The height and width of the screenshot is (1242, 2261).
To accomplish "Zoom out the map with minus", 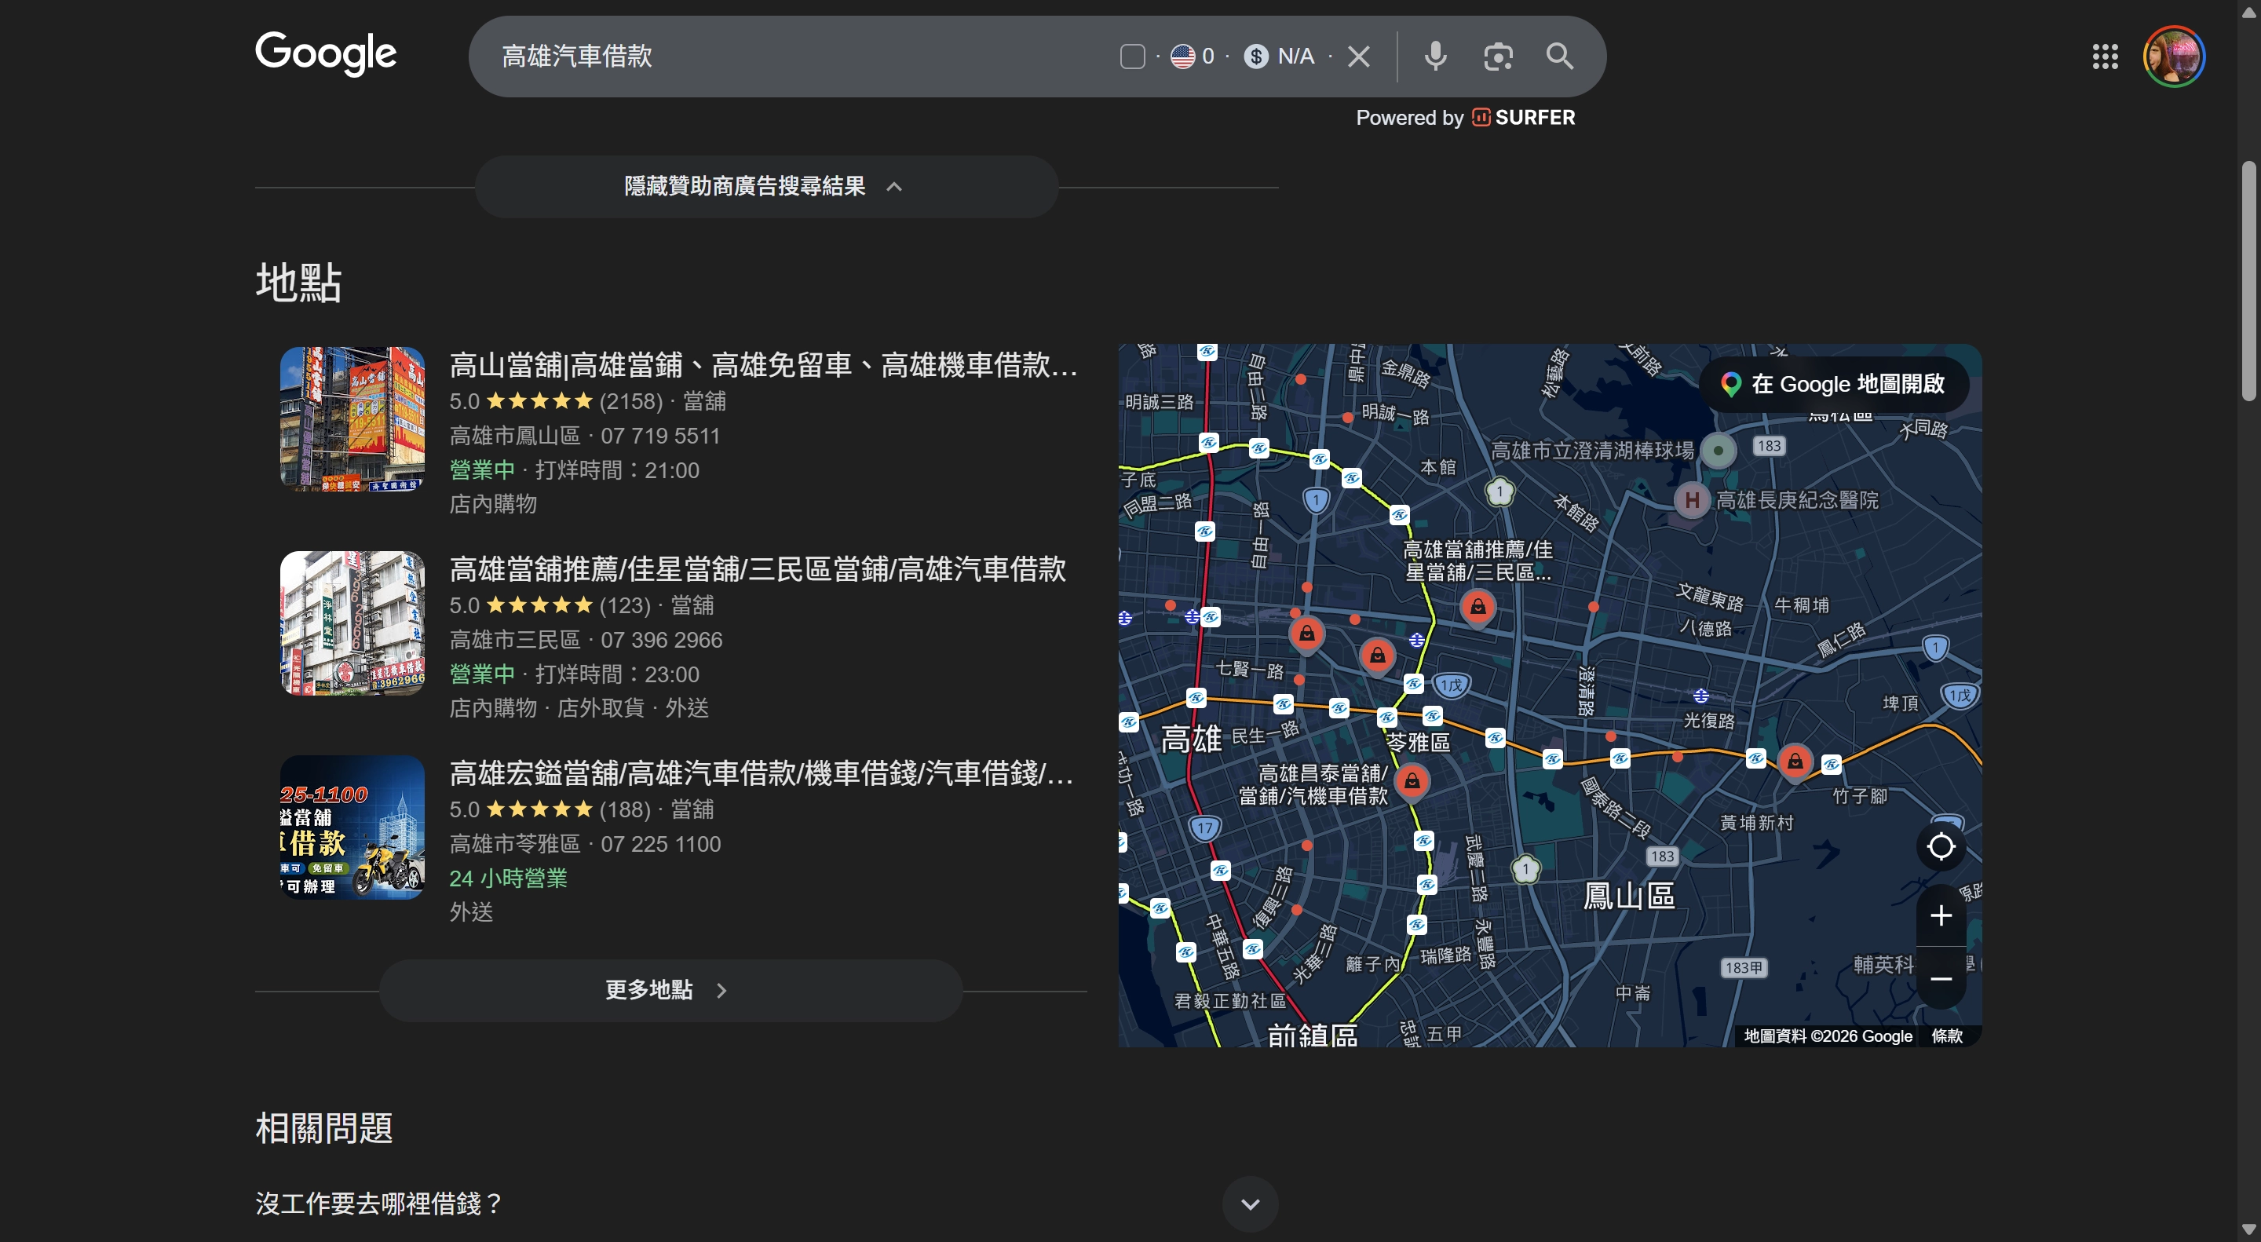I will [x=1941, y=977].
